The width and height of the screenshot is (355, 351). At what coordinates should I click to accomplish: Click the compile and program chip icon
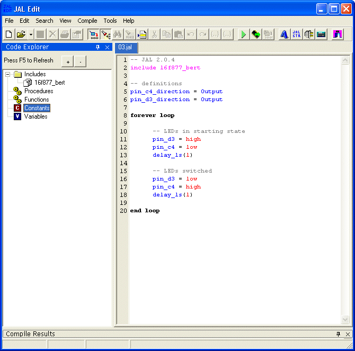pos(256,34)
